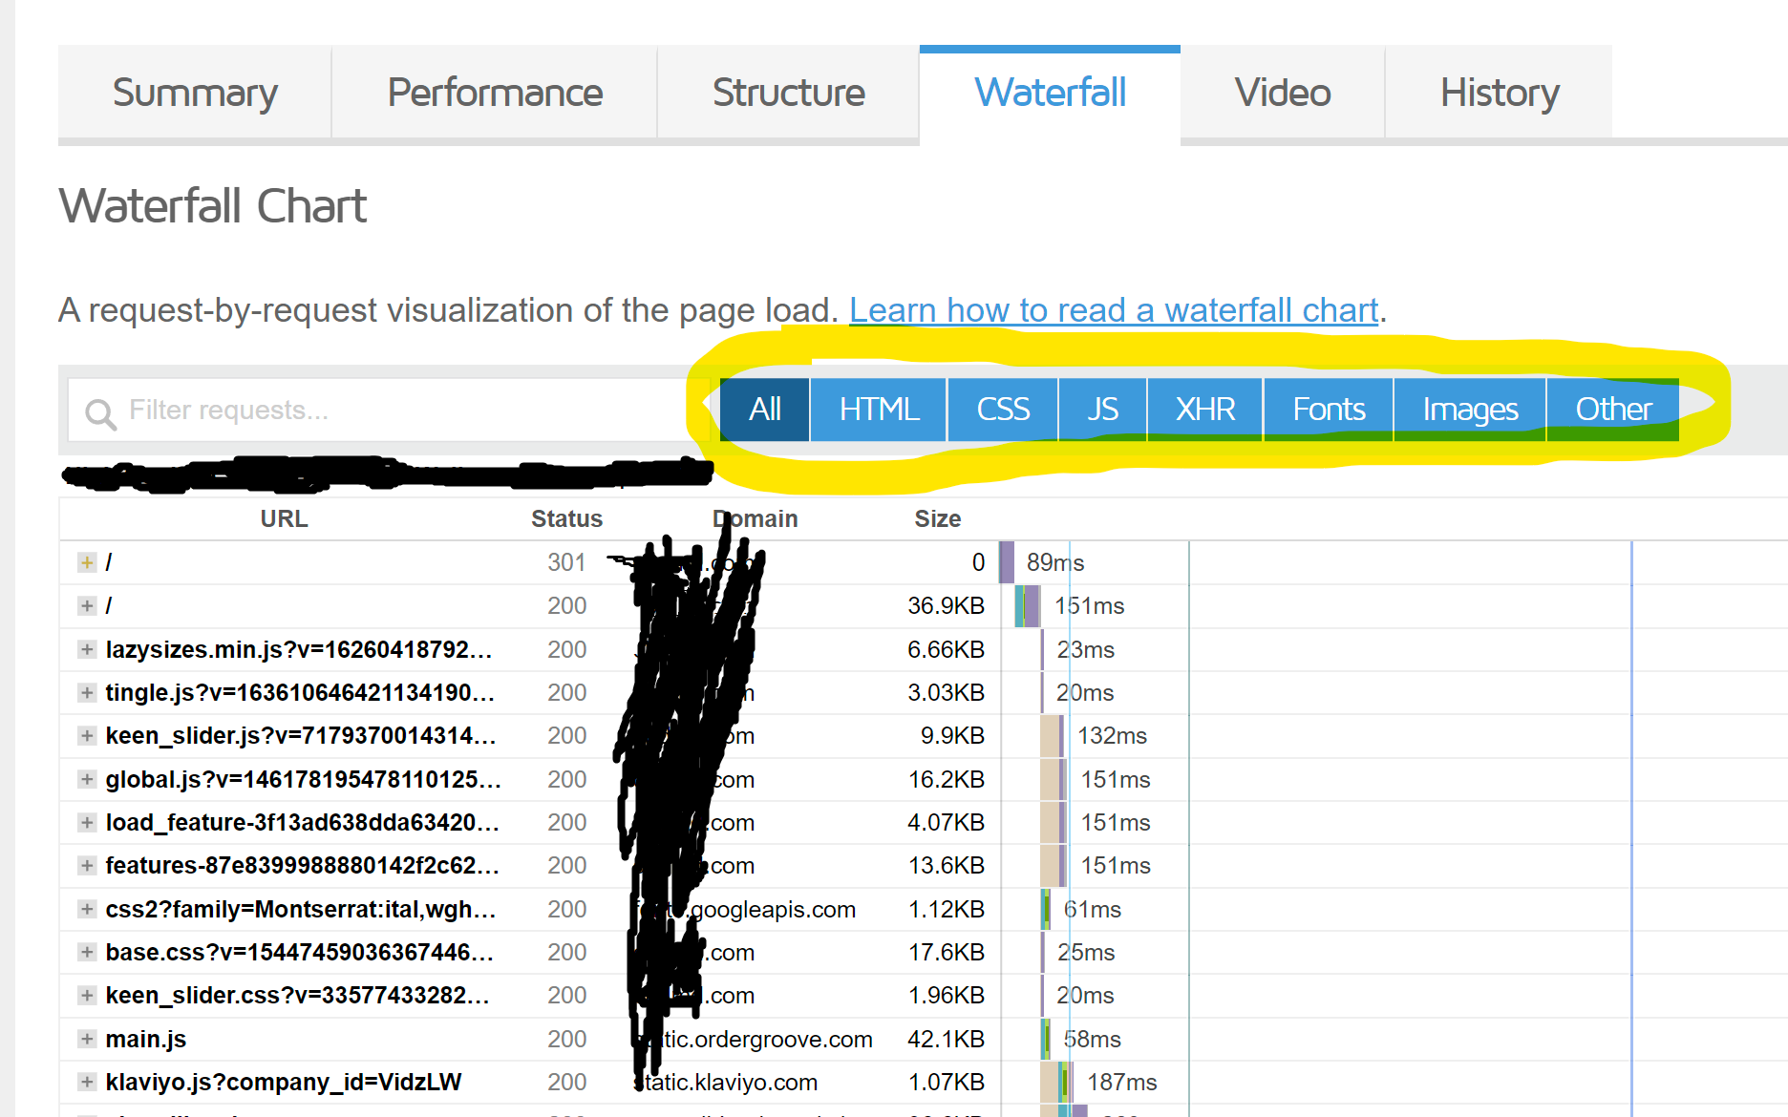
Task: Expand the global.js request entry
Action: pos(87,779)
